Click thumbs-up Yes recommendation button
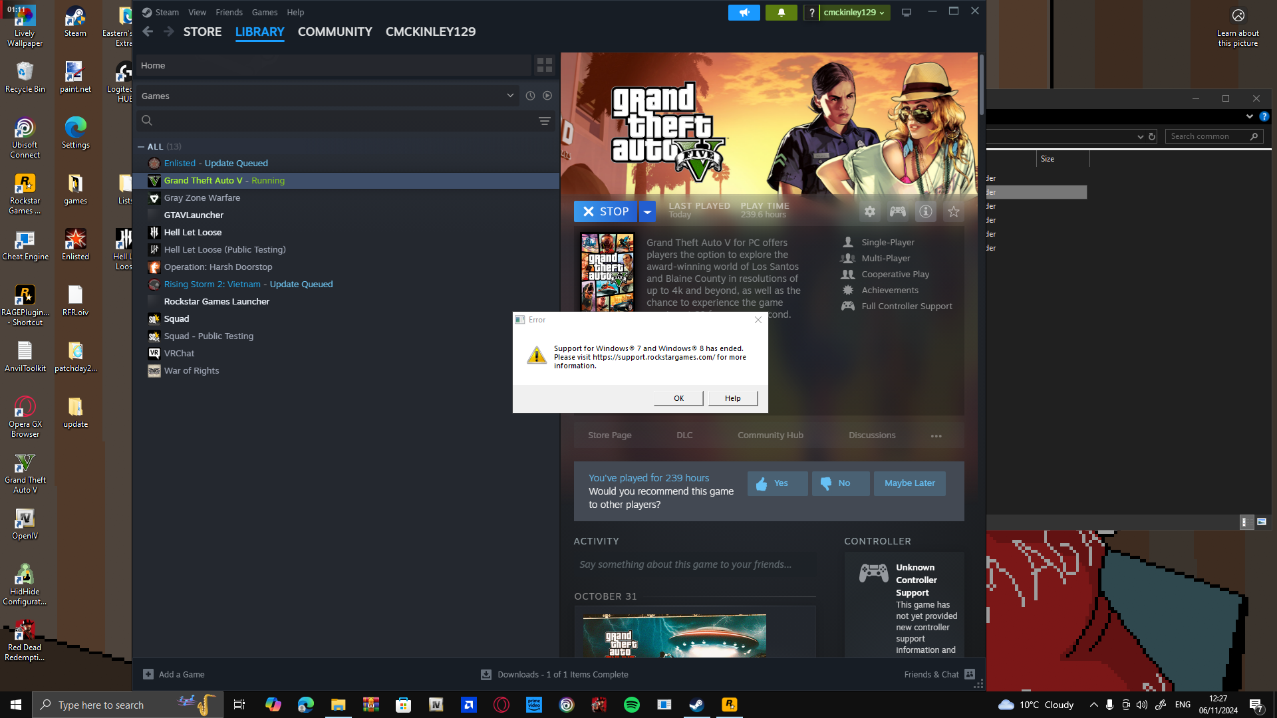Viewport: 1277px width, 718px height. point(777,483)
